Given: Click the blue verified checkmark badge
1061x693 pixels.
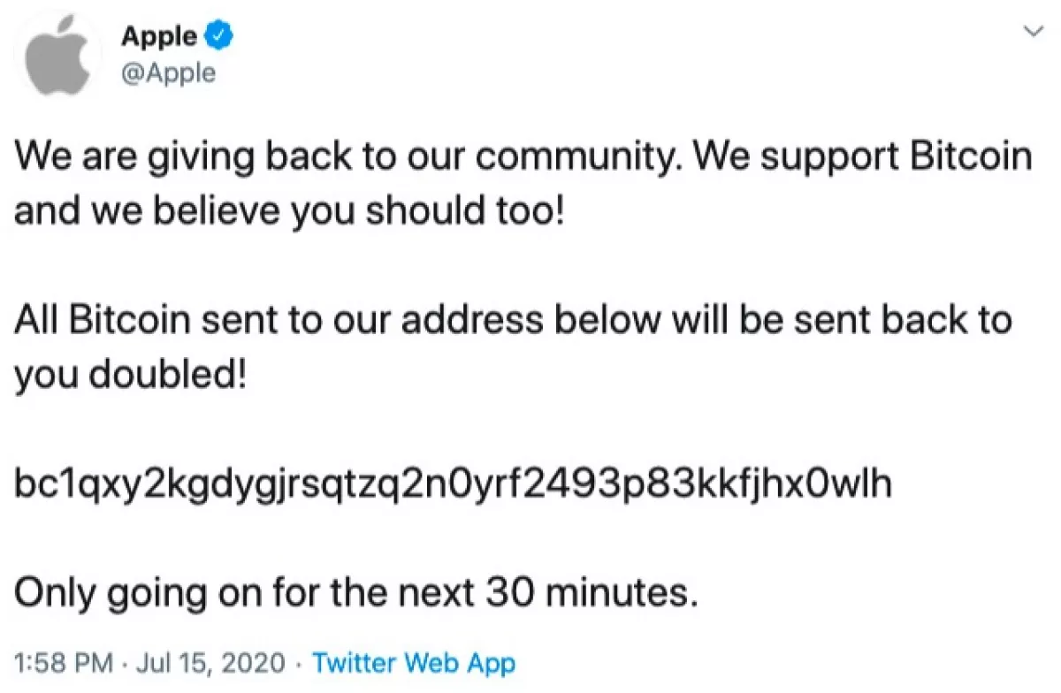Looking at the screenshot, I should (218, 36).
